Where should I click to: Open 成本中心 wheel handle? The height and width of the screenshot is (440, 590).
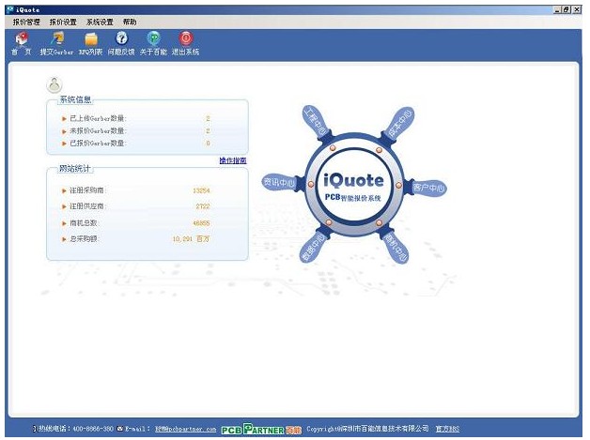(x=399, y=123)
